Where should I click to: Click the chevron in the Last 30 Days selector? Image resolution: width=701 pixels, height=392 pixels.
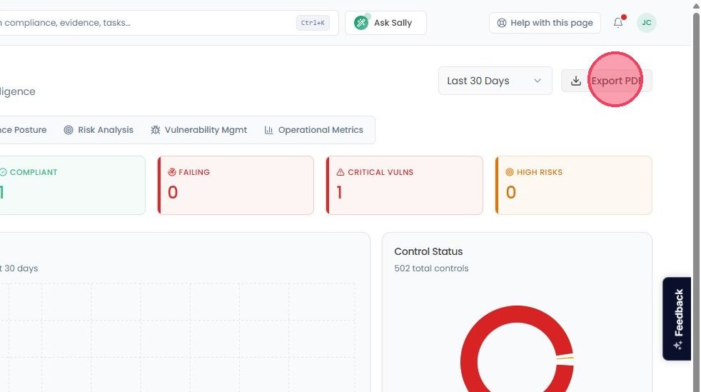538,81
